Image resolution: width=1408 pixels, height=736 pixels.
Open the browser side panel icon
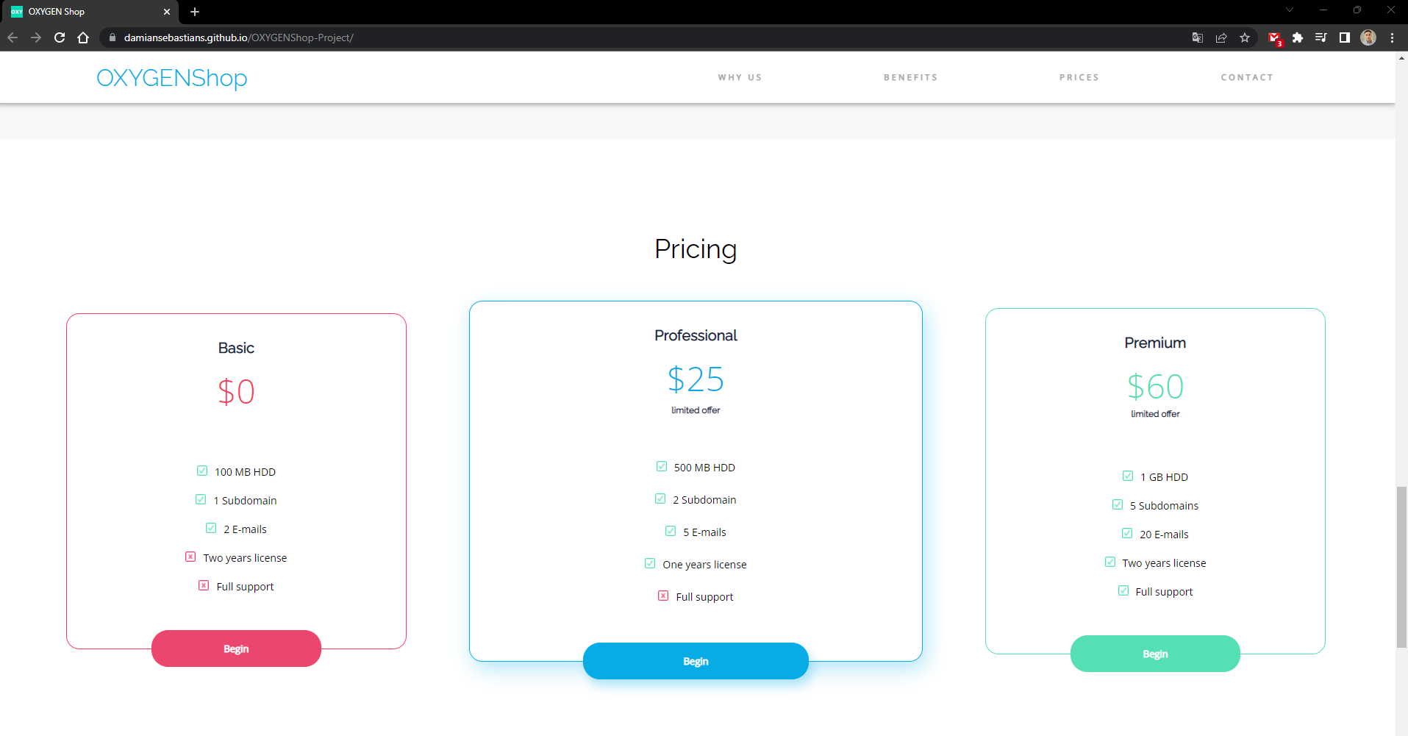tap(1345, 37)
